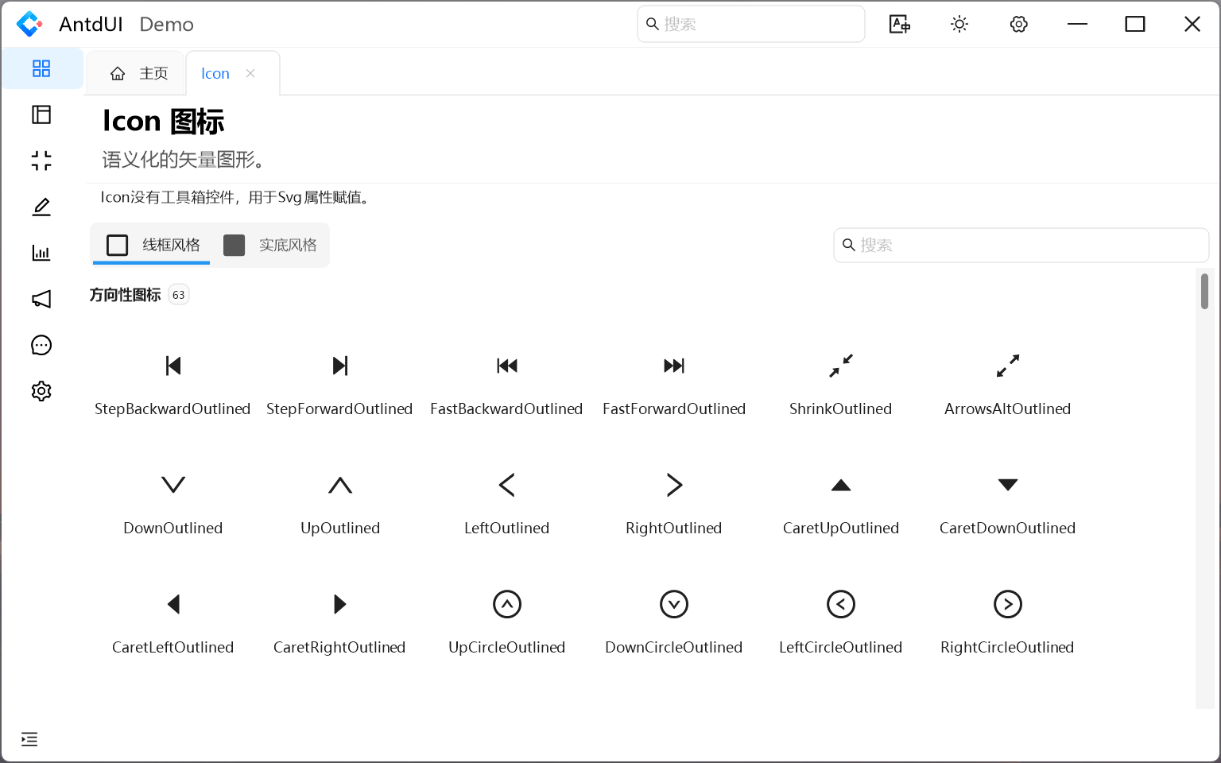Click the ShrinkOutlined icon
Viewport: 1221px width, 763px height.
(x=840, y=366)
